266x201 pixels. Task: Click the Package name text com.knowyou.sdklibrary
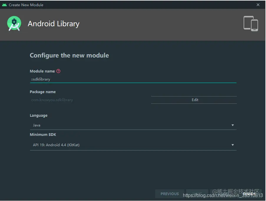coord(52,100)
